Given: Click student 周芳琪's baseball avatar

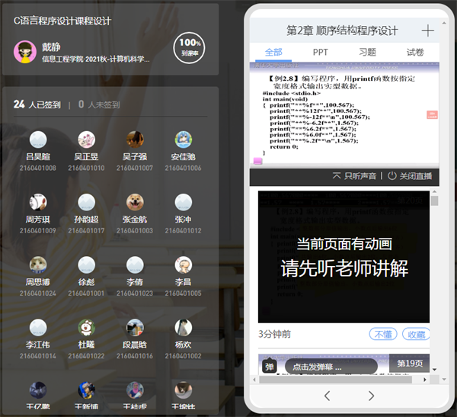Looking at the screenshot, I should (x=38, y=202).
